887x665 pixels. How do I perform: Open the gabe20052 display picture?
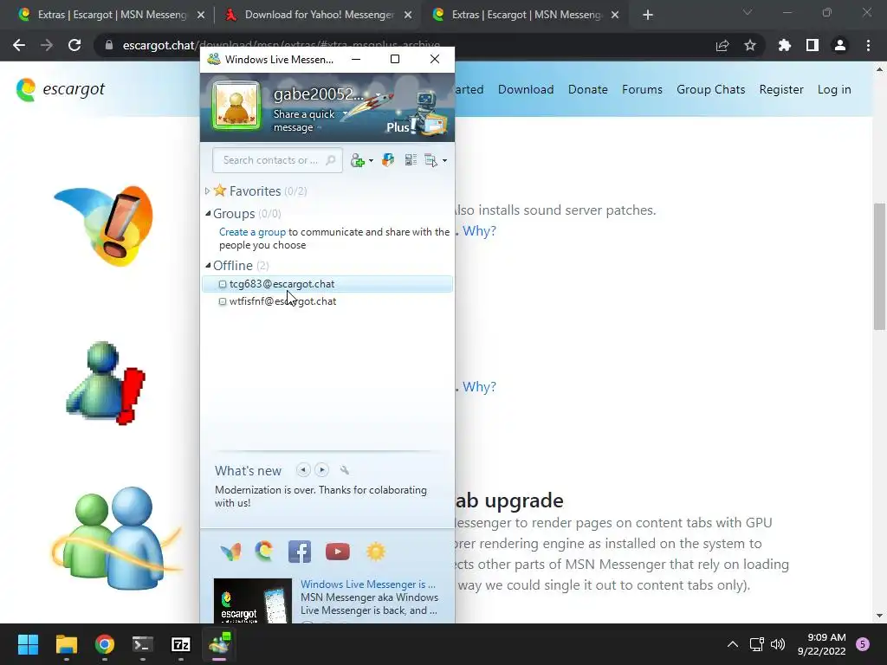pos(236,106)
